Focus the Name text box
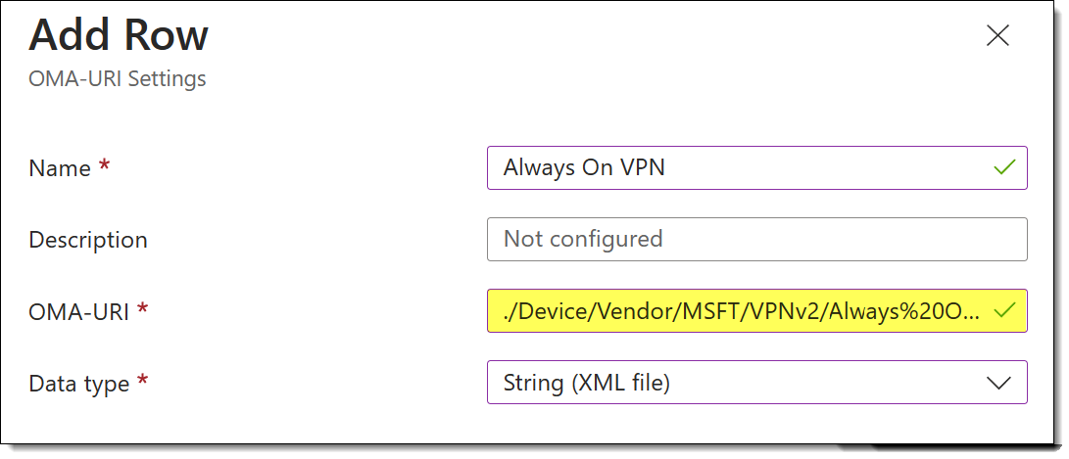 745,167
